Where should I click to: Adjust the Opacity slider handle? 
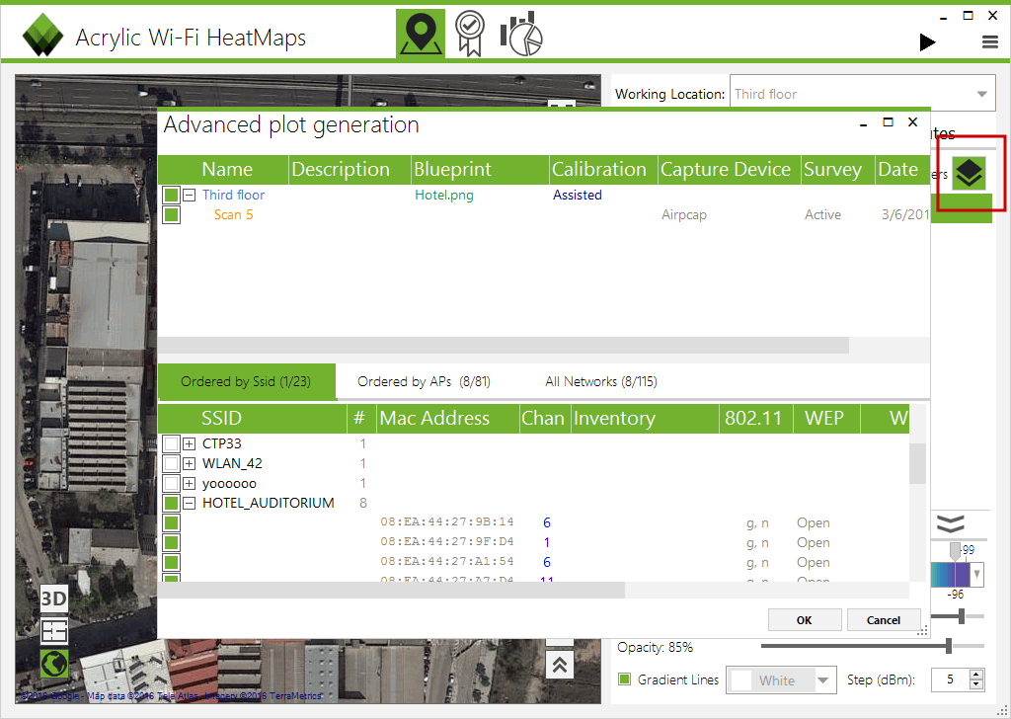click(x=949, y=646)
